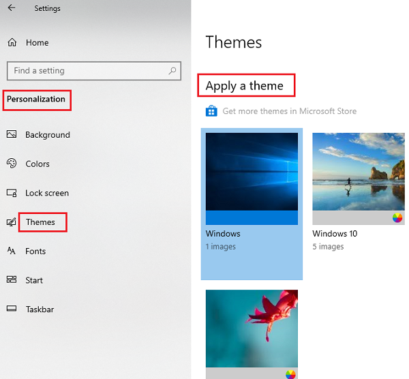Click the back arrow in Settings
This screenshot has height=379, width=409.
point(12,8)
